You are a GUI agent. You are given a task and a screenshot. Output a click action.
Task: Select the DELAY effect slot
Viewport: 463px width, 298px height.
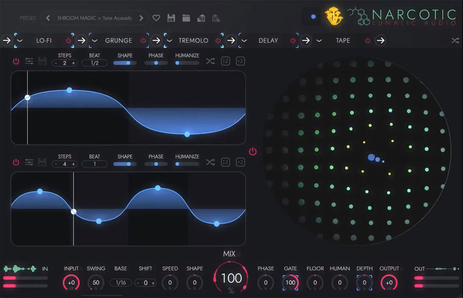tap(268, 41)
